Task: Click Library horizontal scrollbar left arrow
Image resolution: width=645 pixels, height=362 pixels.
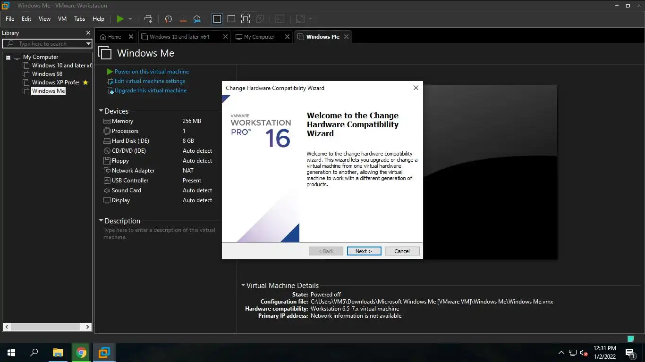Action: (x=7, y=327)
